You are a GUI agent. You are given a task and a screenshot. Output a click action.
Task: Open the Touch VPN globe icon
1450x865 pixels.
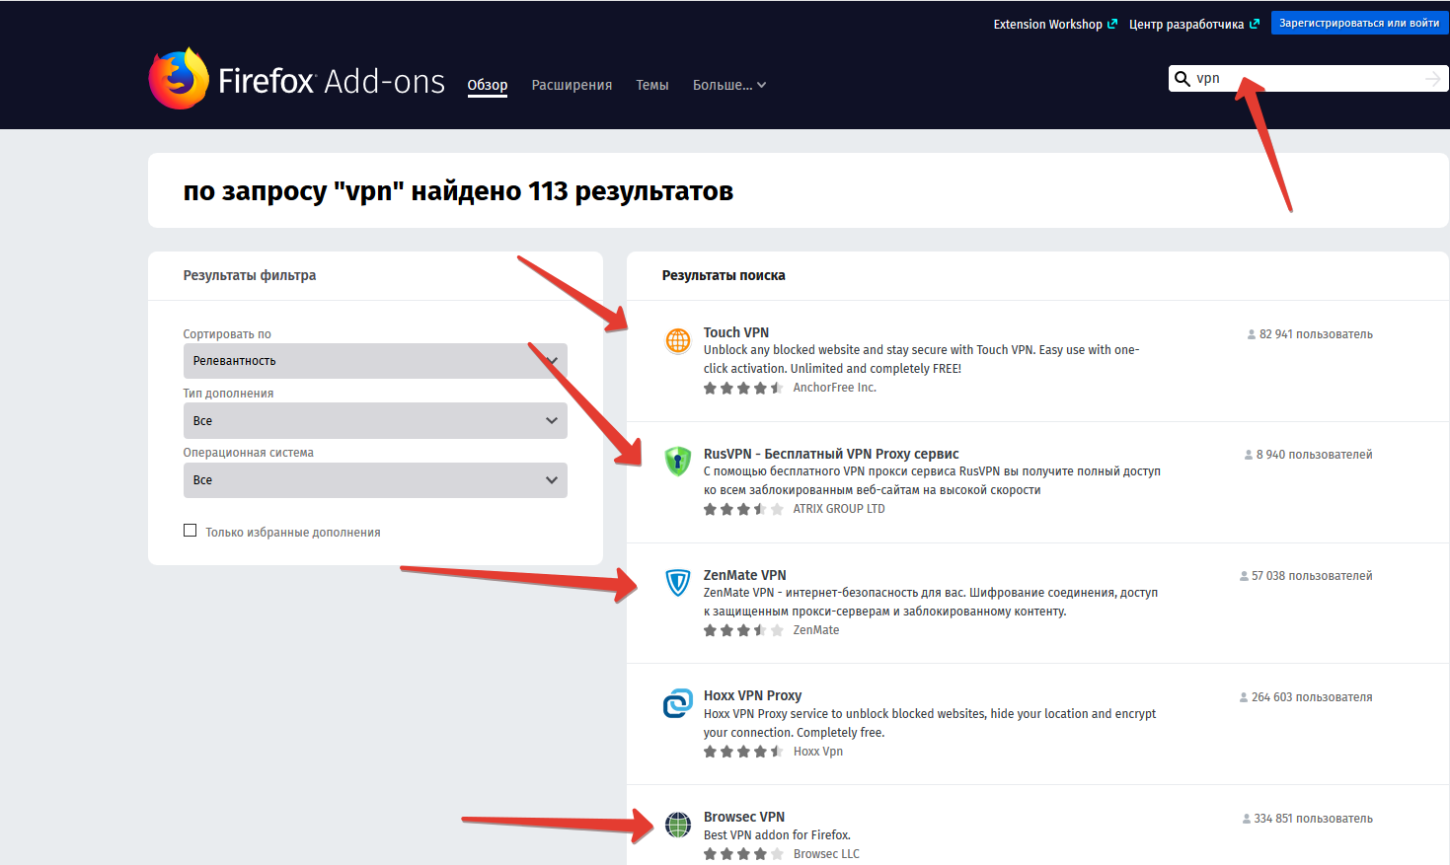[678, 340]
